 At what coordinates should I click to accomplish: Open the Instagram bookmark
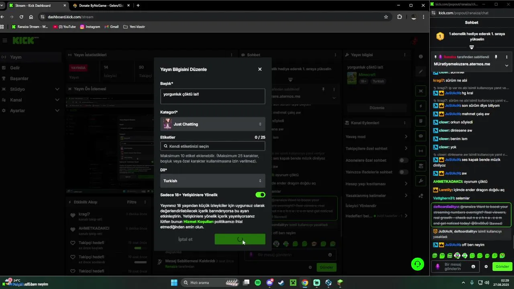point(90,27)
